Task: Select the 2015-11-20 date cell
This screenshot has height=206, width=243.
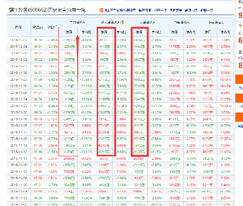Action: tap(18, 112)
